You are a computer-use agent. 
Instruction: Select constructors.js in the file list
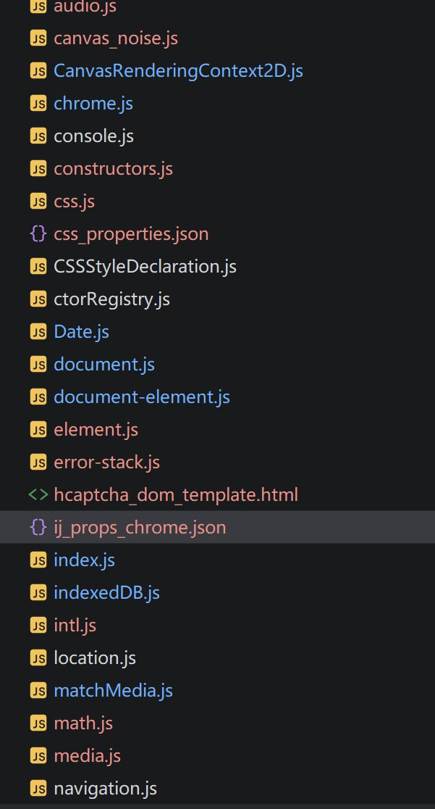click(113, 169)
